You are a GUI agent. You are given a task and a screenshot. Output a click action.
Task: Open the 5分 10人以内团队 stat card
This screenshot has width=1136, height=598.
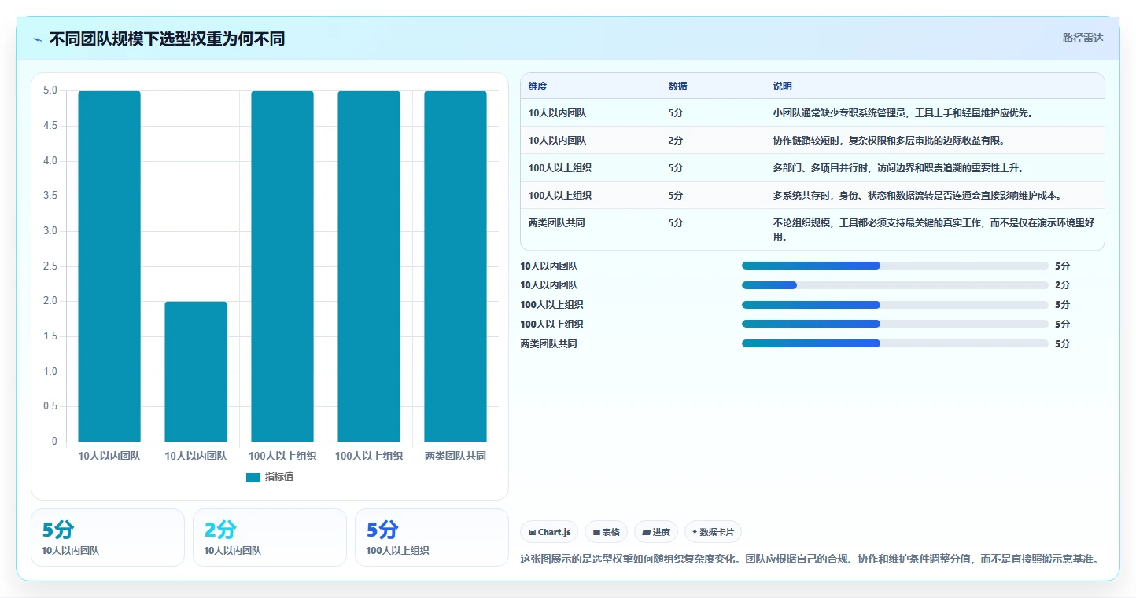(108, 537)
